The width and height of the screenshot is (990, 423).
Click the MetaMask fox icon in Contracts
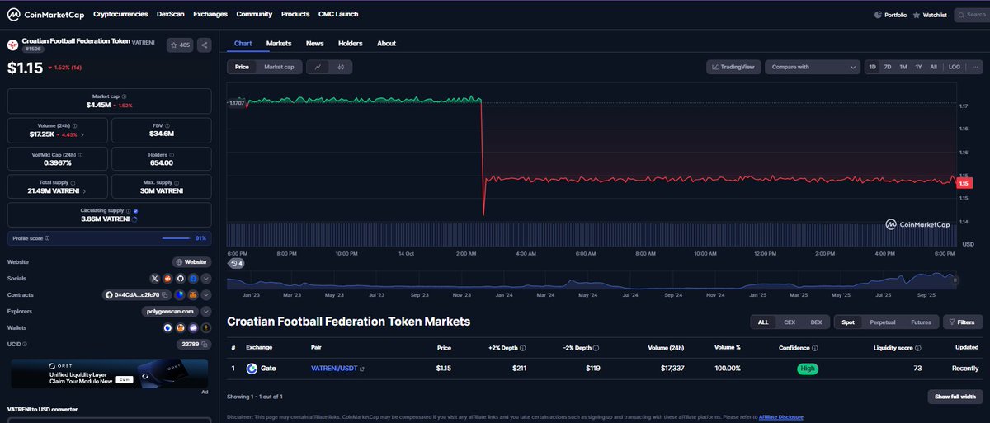click(192, 294)
